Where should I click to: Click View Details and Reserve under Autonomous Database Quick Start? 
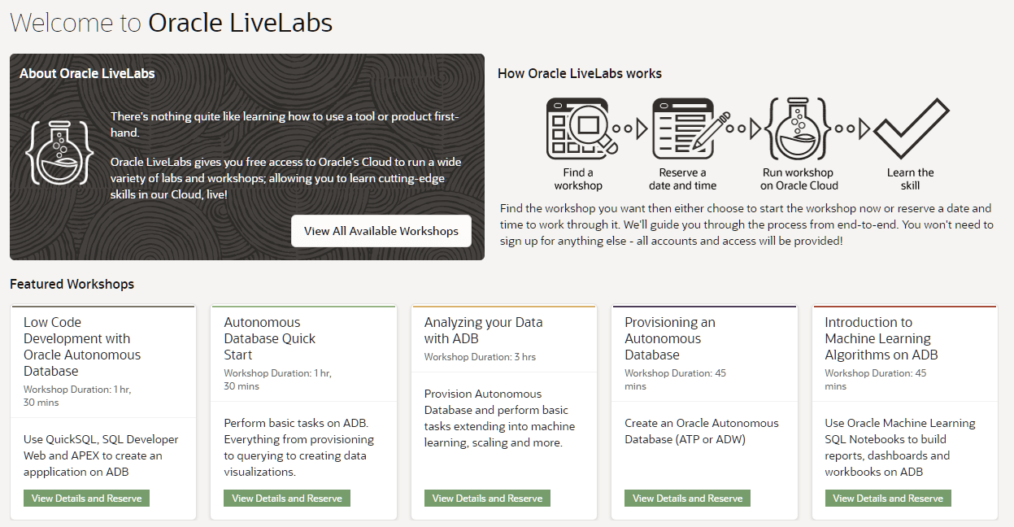click(x=286, y=498)
